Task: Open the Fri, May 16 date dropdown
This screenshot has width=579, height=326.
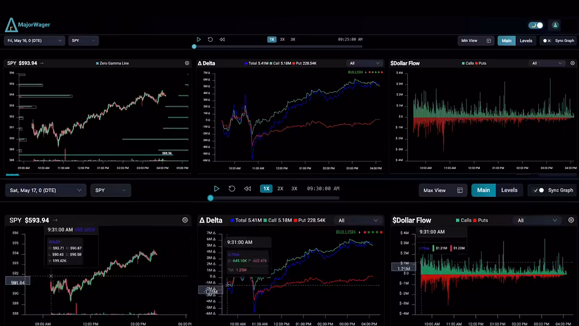Action: [34, 41]
